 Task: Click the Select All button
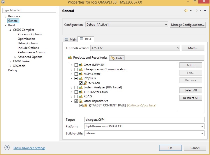pos(190,90)
